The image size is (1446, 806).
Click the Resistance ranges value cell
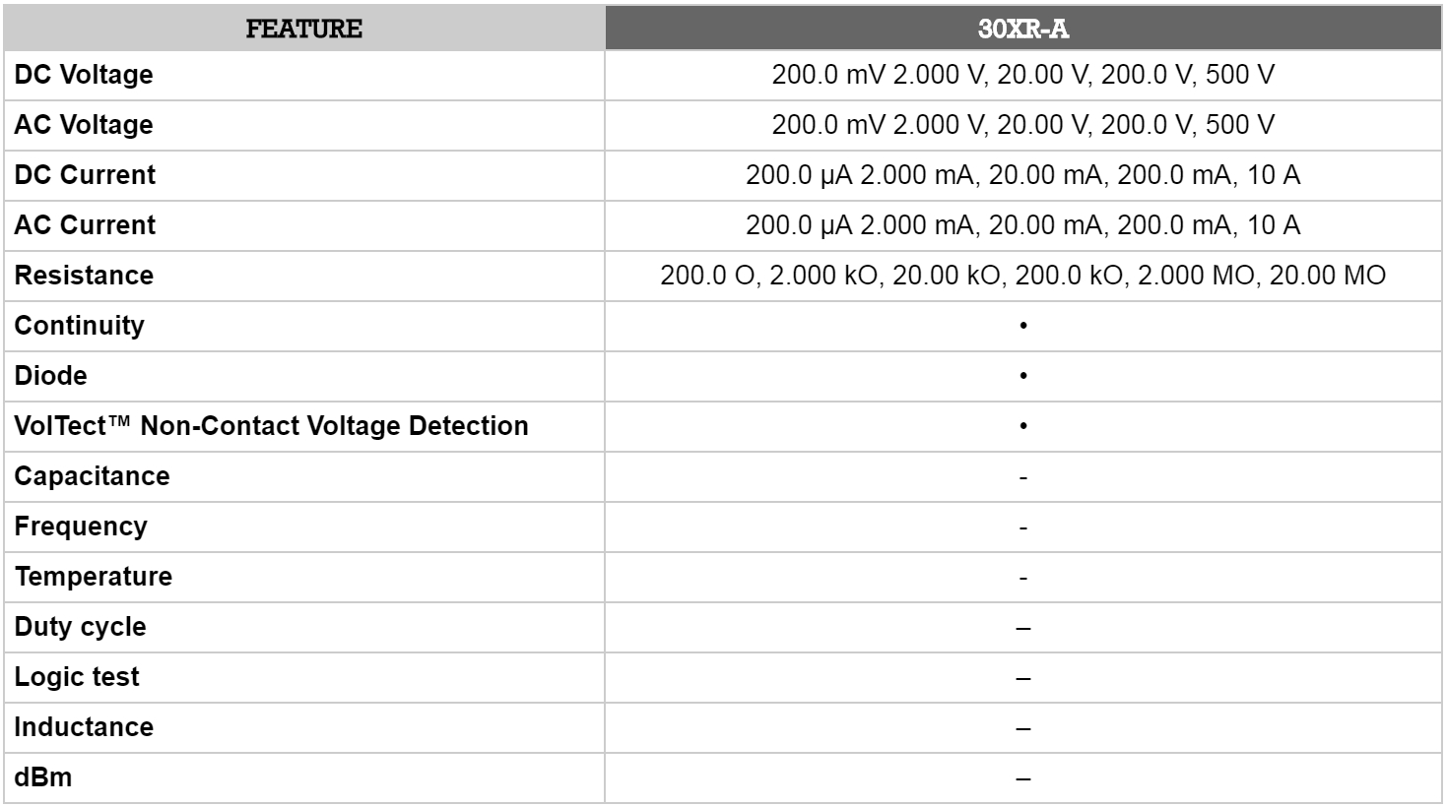click(1022, 276)
